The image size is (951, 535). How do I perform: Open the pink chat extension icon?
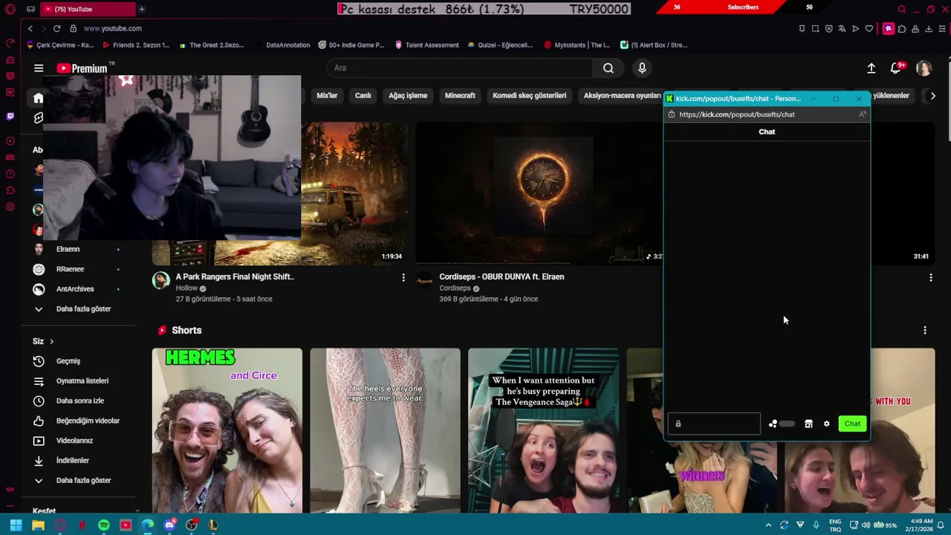(x=888, y=28)
